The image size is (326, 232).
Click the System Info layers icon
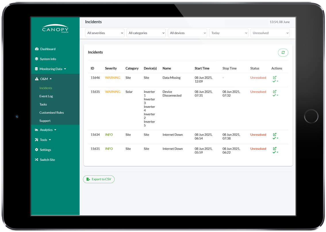[37, 59]
